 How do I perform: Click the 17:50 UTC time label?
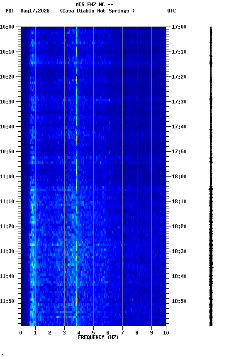click(179, 152)
